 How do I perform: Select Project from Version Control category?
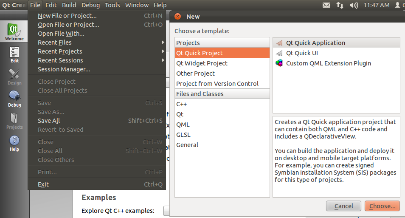[217, 84]
